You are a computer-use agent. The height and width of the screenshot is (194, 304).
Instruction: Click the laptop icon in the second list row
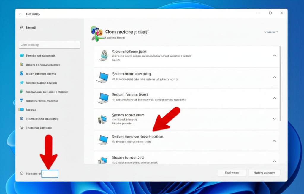(x=103, y=77)
